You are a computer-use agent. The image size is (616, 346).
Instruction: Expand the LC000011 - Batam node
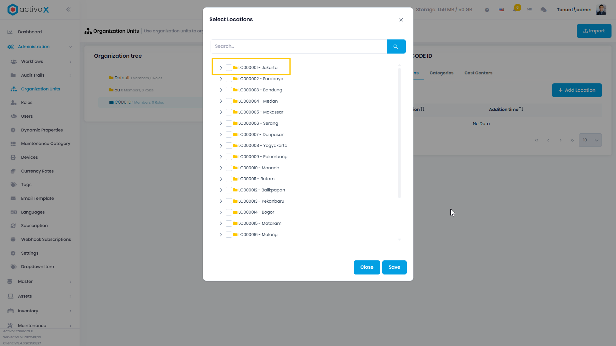[221, 179]
